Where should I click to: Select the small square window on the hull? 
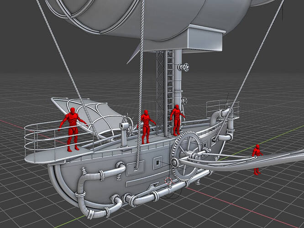point(157,162)
